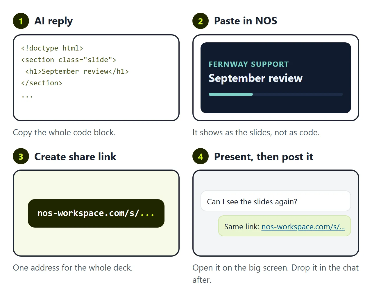Click the dark slide preview card
This screenshot has width=372, height=299.
[x=276, y=78]
